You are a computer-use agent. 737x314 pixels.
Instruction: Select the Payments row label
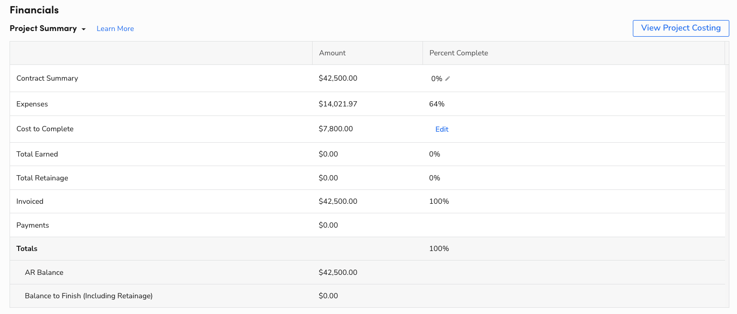tap(33, 225)
